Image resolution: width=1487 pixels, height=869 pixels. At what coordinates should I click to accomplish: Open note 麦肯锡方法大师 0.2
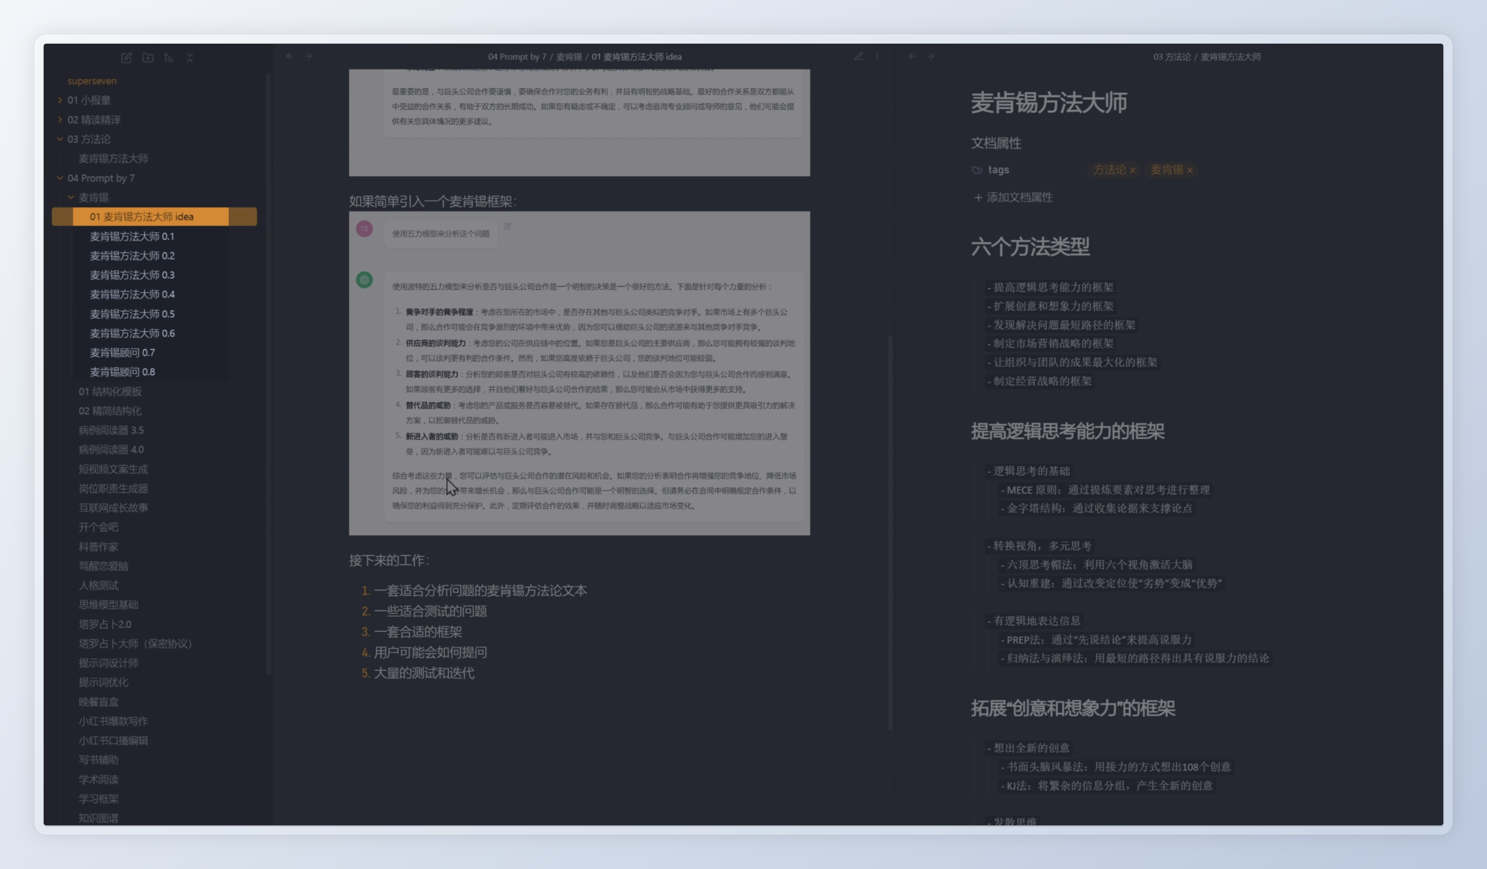tap(132, 255)
